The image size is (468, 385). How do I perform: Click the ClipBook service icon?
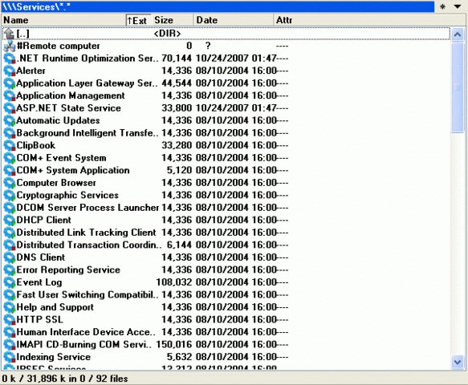click(10, 145)
